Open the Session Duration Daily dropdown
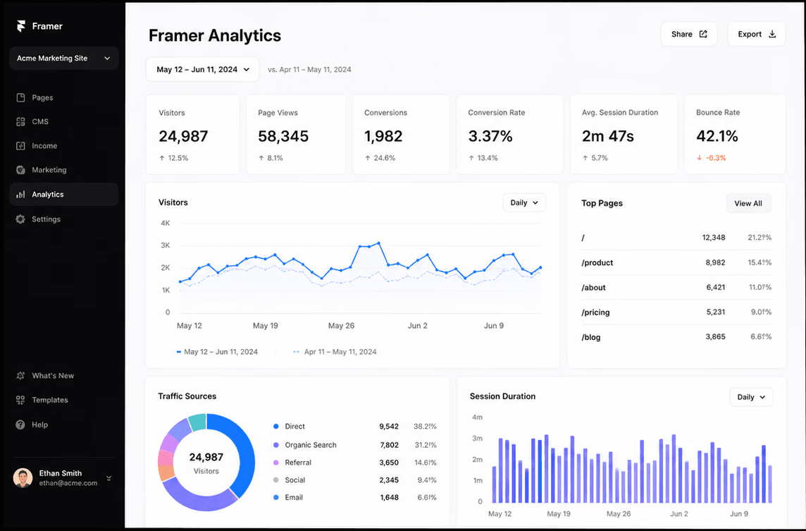This screenshot has height=531, width=806. 751,397
